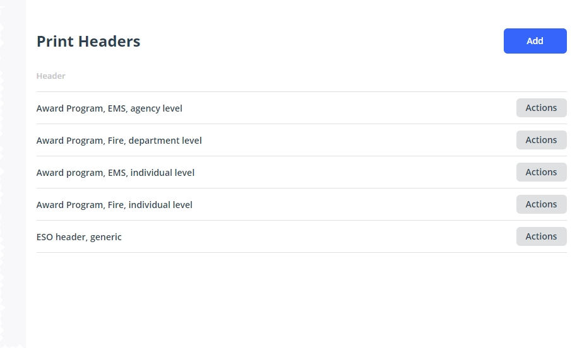Click the blank area below the ESO header row
This screenshot has height=348, width=577.
(301, 299)
